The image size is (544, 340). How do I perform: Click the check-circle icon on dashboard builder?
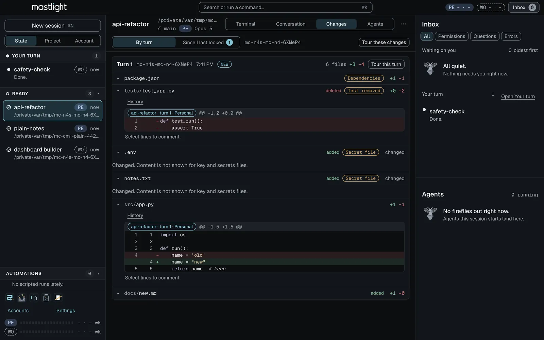(9, 150)
